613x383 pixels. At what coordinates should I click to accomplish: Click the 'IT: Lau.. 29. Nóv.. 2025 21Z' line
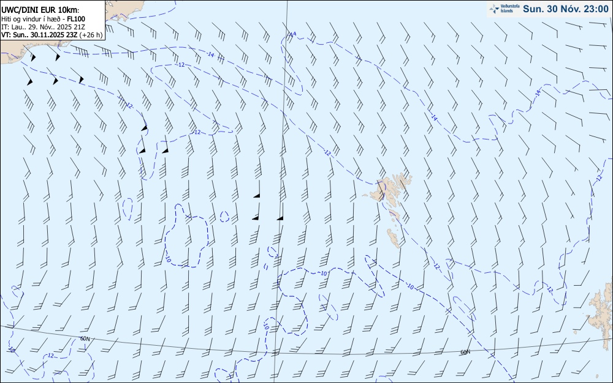pos(43,27)
